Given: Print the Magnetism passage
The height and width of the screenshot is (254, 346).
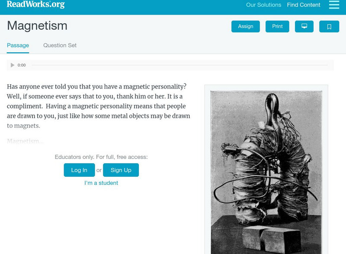Looking at the screenshot, I should [277, 26].
